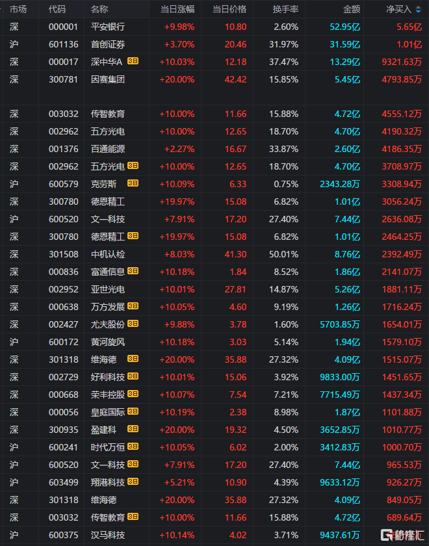This screenshot has width=429, height=546.
Task: Sort by the 代码 column header
Action: 57,9
